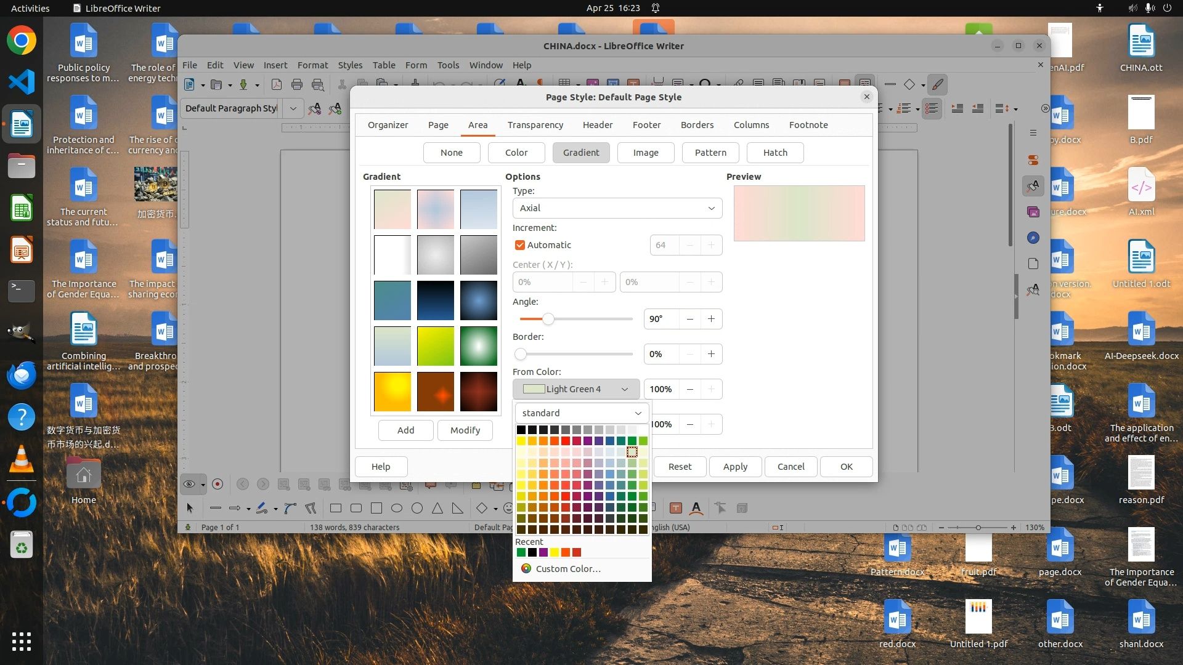1183x665 pixels.
Task: Click the Update Selected Style icon
Action: tap(314, 108)
